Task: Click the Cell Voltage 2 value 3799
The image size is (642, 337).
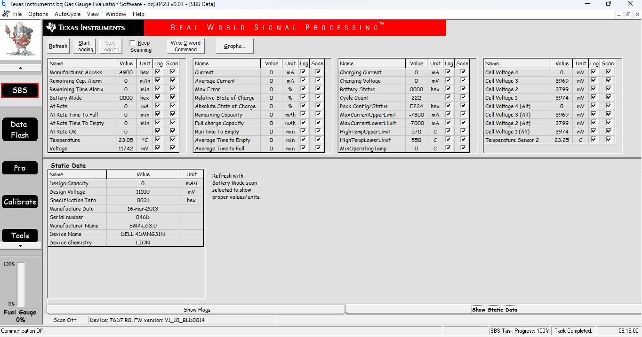Action: (x=562, y=89)
